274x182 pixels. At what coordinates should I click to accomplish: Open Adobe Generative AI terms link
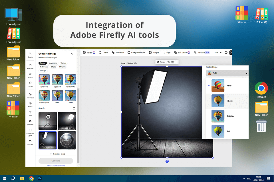tap(56, 166)
